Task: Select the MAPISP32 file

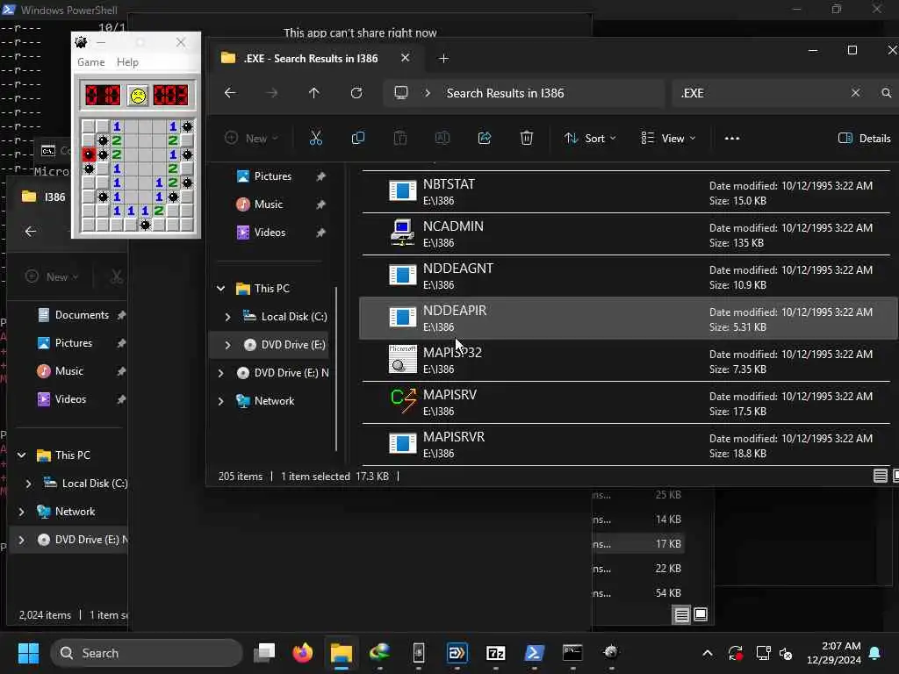Action: pos(629,361)
